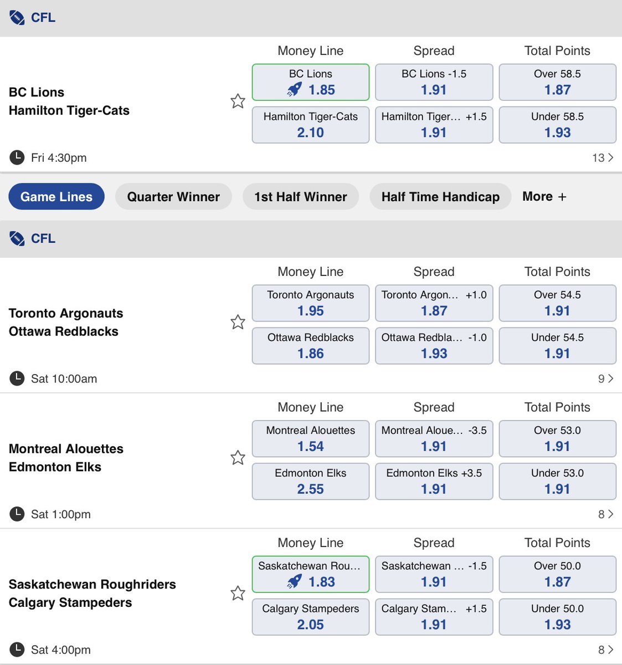Select Over 54.5 total points odds
This screenshot has height=665, width=622.
pyautogui.click(x=558, y=303)
